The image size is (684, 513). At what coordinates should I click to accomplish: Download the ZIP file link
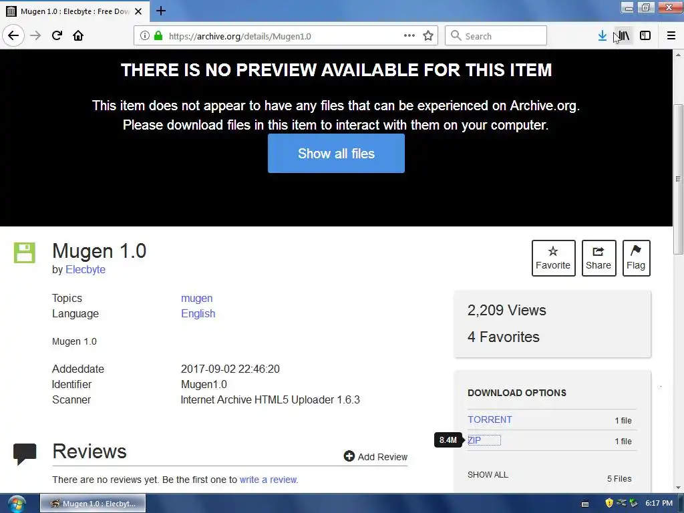pos(474,440)
